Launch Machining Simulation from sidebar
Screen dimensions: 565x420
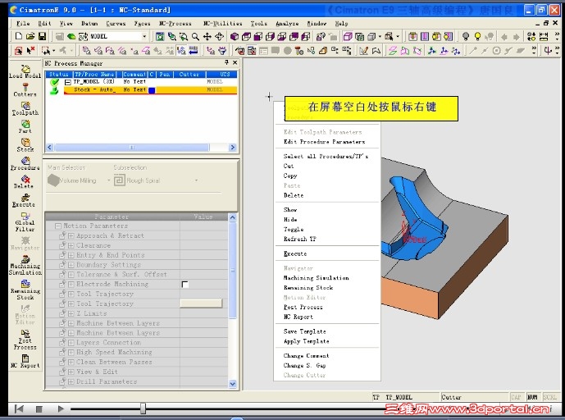coord(25,265)
